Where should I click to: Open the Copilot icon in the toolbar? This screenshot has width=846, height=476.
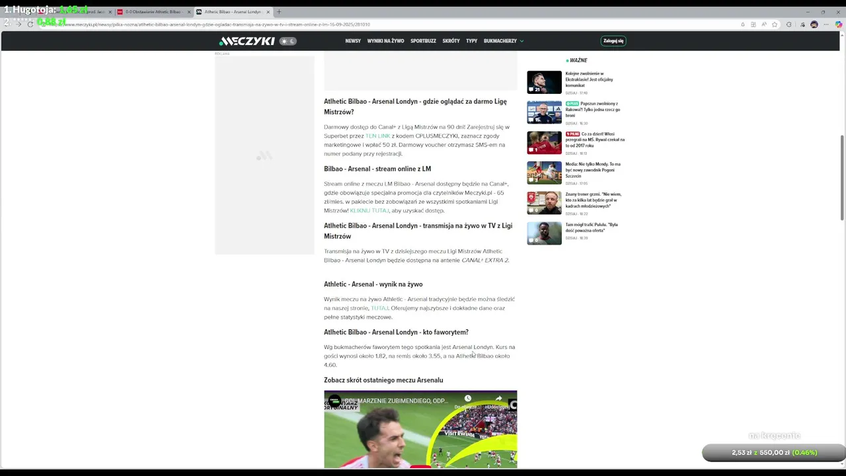tap(839, 24)
